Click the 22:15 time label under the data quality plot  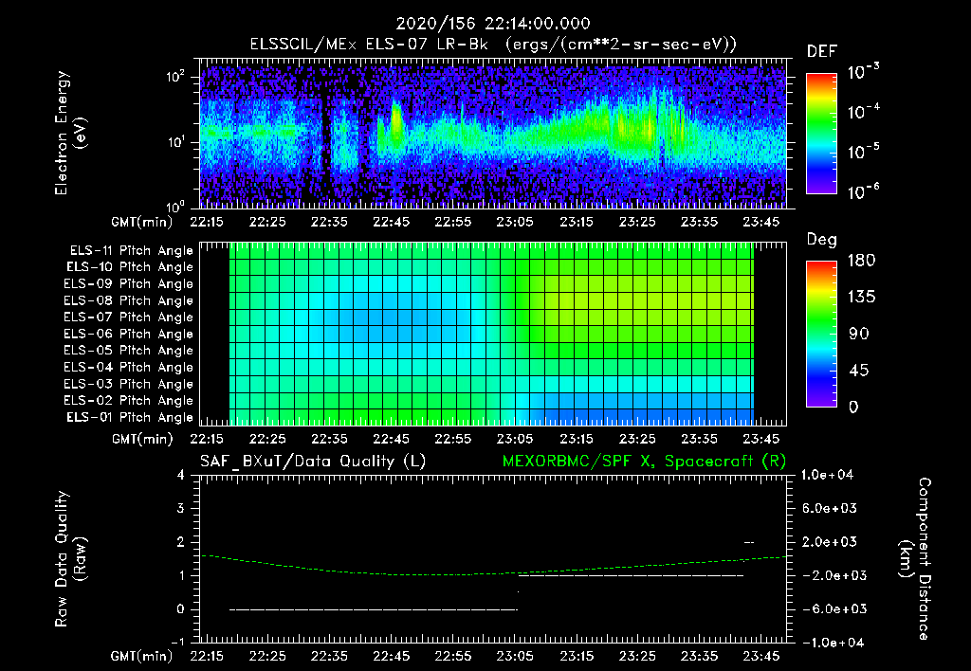pyautogui.click(x=207, y=656)
